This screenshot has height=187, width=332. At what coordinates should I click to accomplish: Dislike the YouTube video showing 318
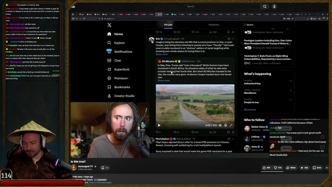(278, 168)
